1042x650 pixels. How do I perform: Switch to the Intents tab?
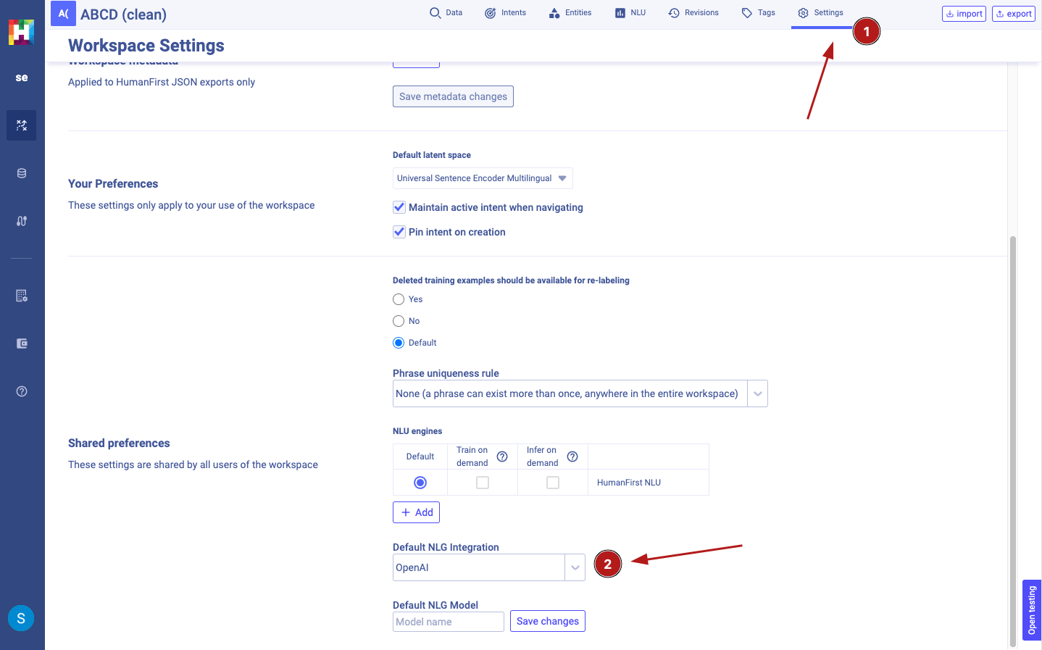pyautogui.click(x=506, y=13)
